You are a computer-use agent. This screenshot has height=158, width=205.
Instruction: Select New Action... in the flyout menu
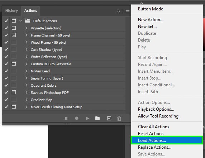coord(151,20)
